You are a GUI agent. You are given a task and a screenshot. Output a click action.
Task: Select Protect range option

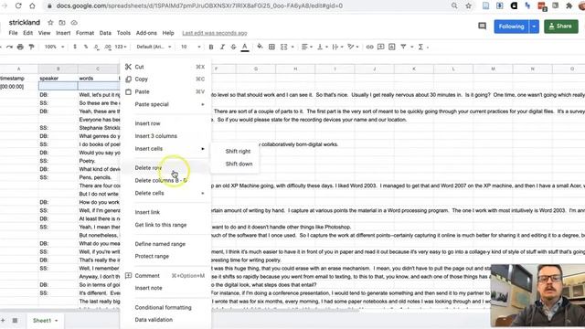pyautogui.click(x=165, y=256)
